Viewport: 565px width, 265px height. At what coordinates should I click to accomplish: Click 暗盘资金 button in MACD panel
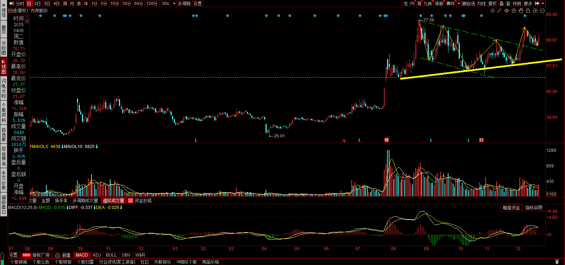coord(511,208)
